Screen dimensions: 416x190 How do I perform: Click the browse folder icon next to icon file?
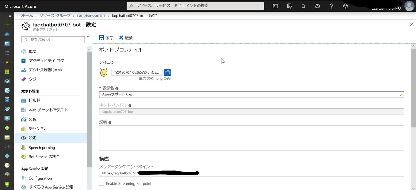(x=167, y=72)
